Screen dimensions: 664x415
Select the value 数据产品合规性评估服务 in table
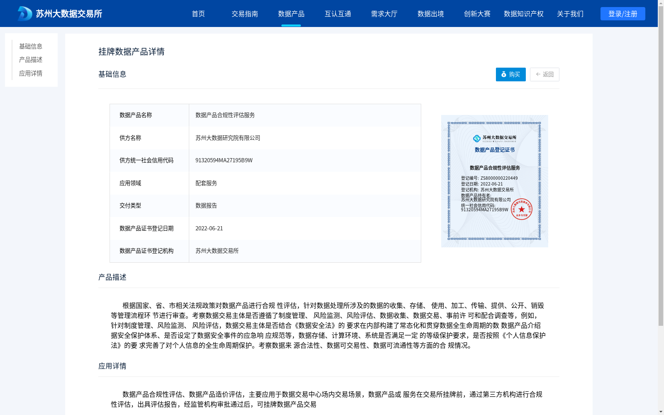225,115
